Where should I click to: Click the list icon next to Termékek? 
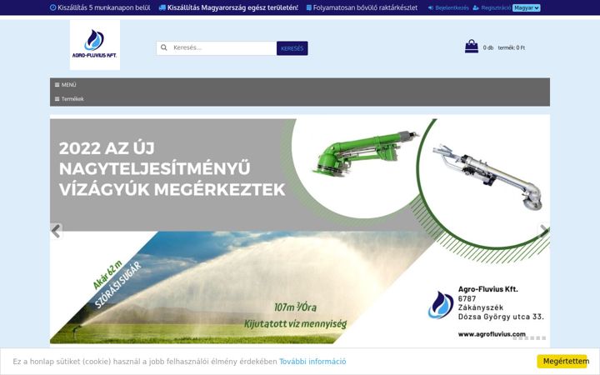(x=57, y=98)
